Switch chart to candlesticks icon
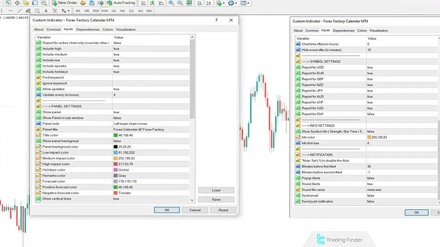The height and width of the screenshot is (247, 440). point(152,3)
